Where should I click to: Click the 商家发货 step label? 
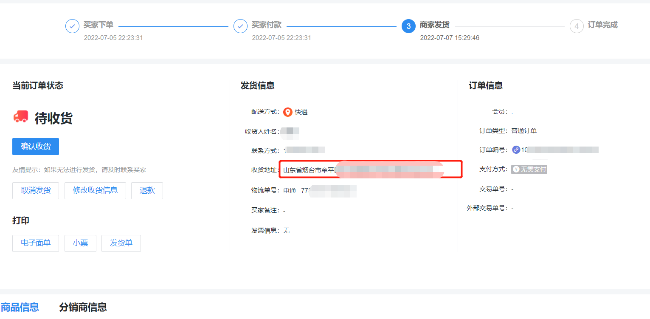click(x=434, y=25)
